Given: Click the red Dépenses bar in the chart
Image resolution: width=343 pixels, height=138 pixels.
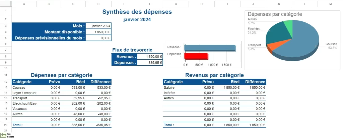Looking at the screenshot, I should tap(196, 56).
